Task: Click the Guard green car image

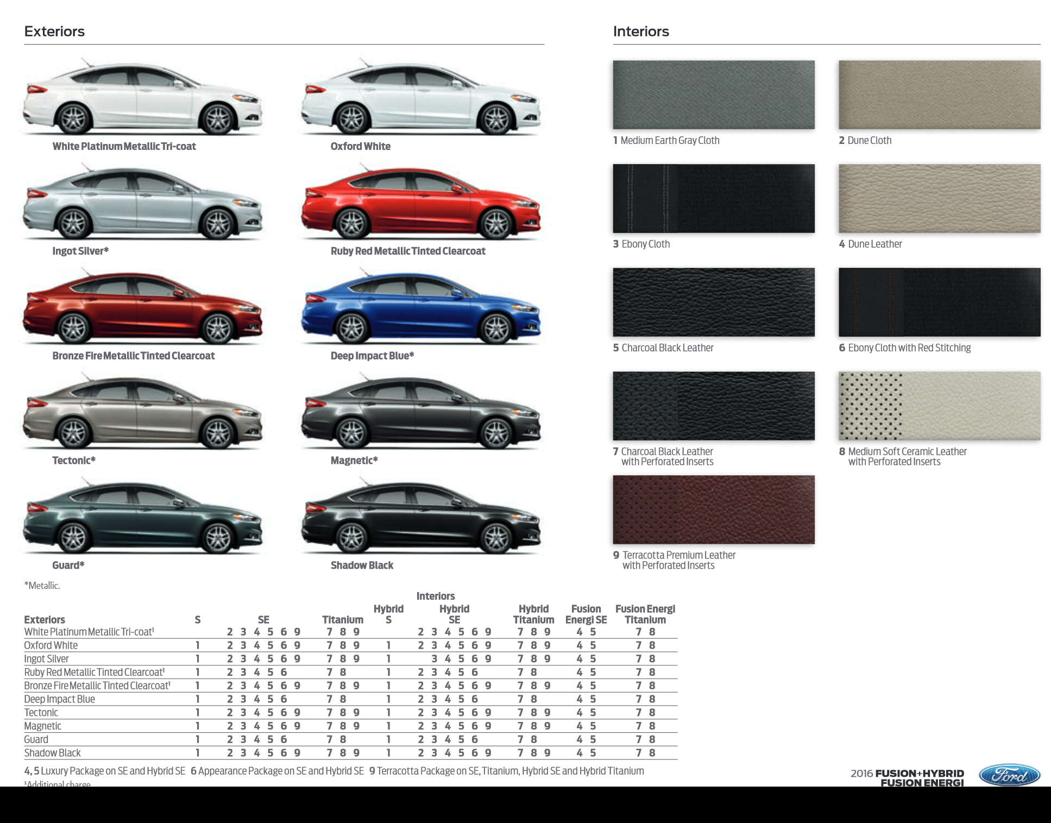Action: click(142, 516)
